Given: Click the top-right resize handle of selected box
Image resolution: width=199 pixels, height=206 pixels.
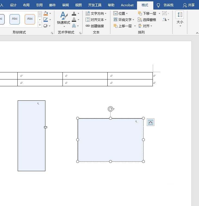Looking at the screenshot, I should [143, 118].
